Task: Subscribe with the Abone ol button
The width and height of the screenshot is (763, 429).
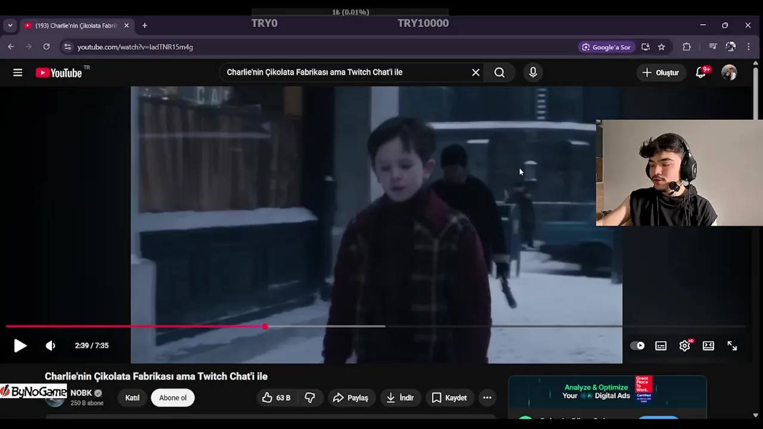Action: tap(173, 397)
